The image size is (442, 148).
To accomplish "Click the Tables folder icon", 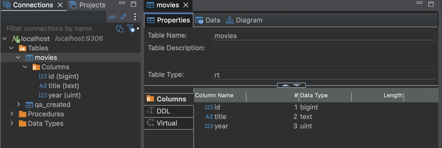I will (23, 48).
